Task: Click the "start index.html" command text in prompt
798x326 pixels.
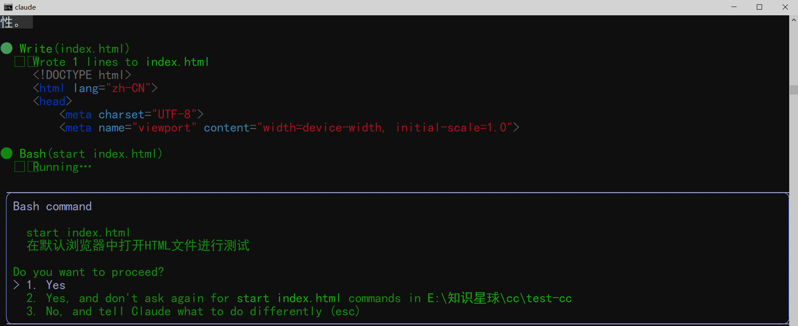Action: pos(78,232)
